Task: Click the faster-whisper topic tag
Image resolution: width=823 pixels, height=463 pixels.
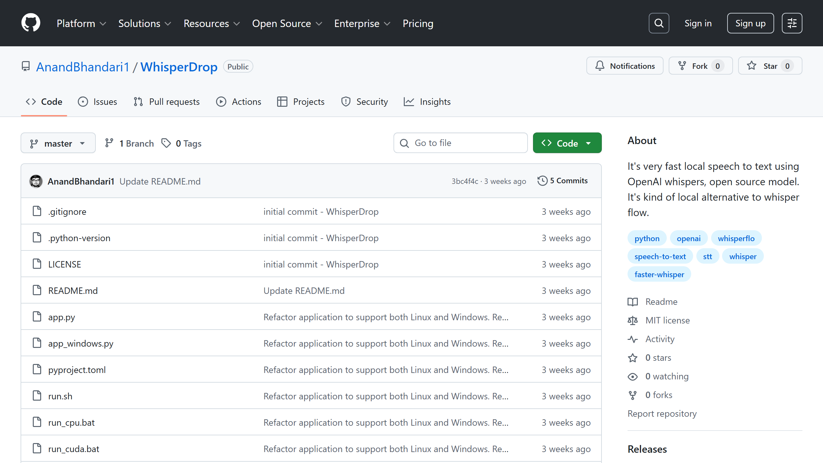Action: point(659,274)
